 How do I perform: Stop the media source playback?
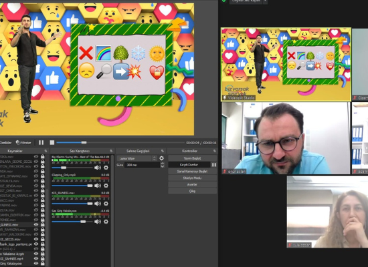coord(52,142)
